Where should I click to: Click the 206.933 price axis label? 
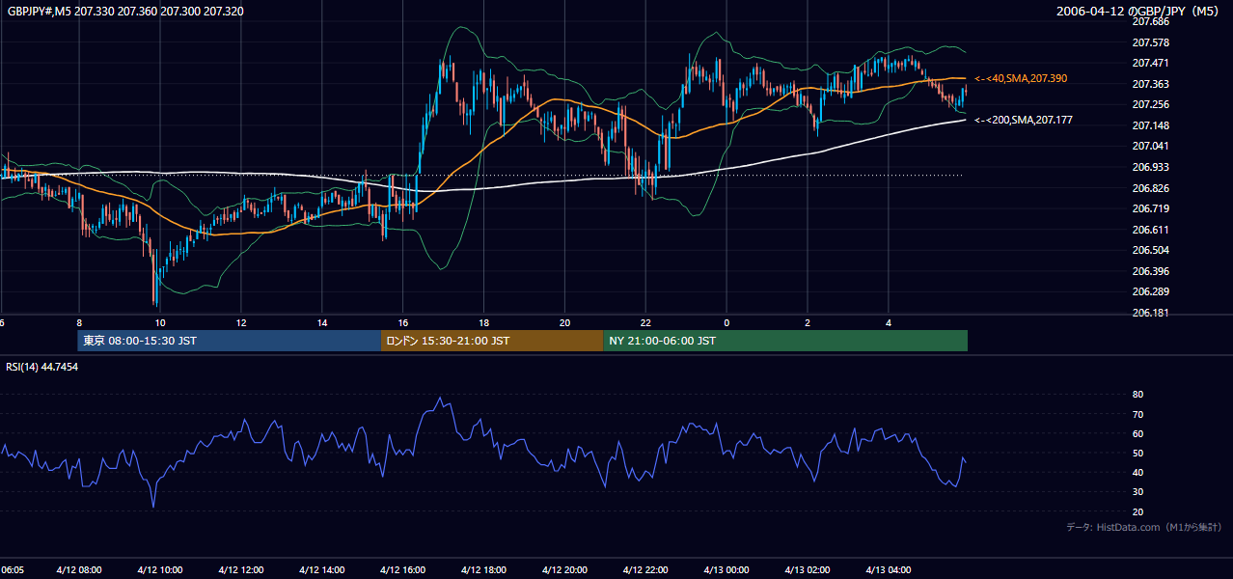pos(1150,167)
